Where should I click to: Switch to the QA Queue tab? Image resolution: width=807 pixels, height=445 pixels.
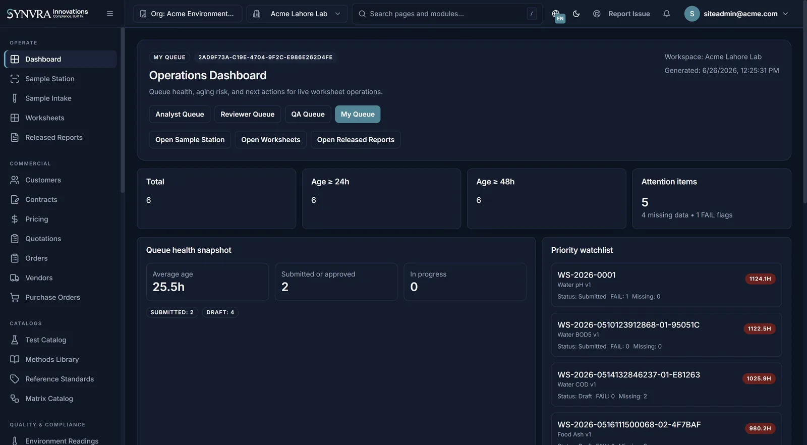308,114
